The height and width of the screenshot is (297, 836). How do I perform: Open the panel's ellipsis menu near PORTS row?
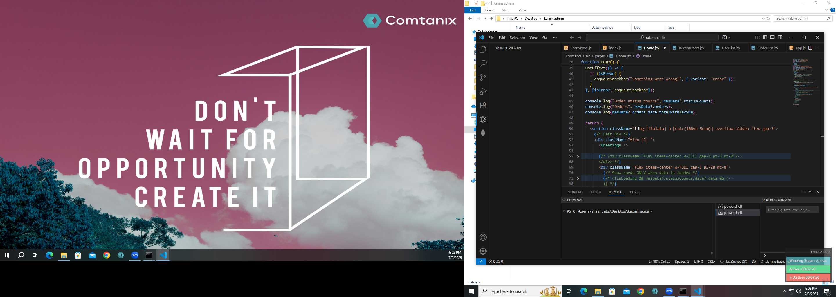click(x=803, y=192)
